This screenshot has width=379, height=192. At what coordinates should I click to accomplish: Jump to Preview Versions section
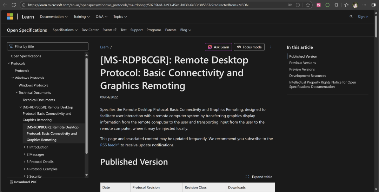coord(302,69)
